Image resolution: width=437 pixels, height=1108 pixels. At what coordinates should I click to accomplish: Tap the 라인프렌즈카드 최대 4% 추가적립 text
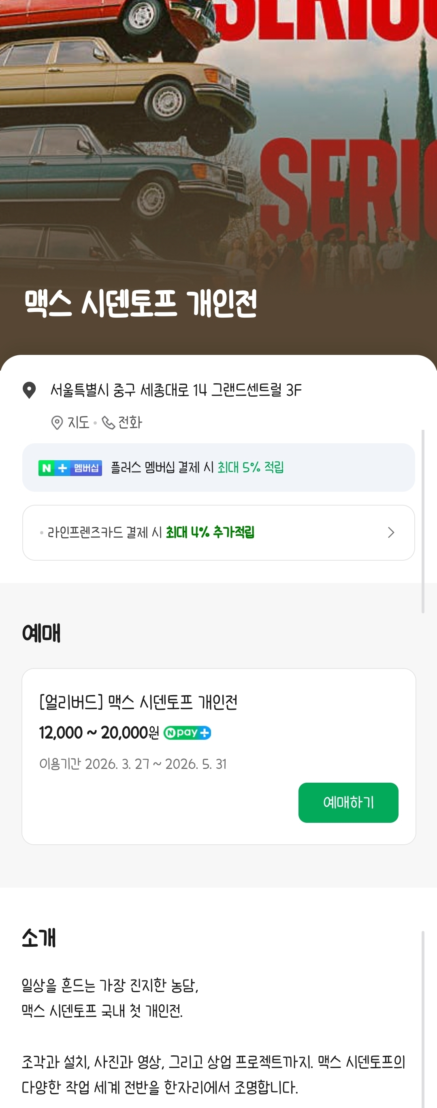point(151,532)
